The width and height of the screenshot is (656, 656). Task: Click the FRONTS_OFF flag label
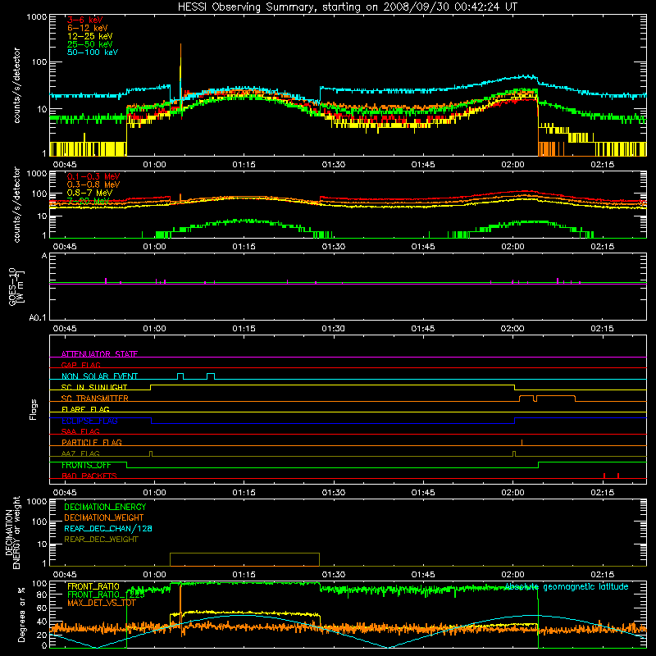[x=86, y=465]
